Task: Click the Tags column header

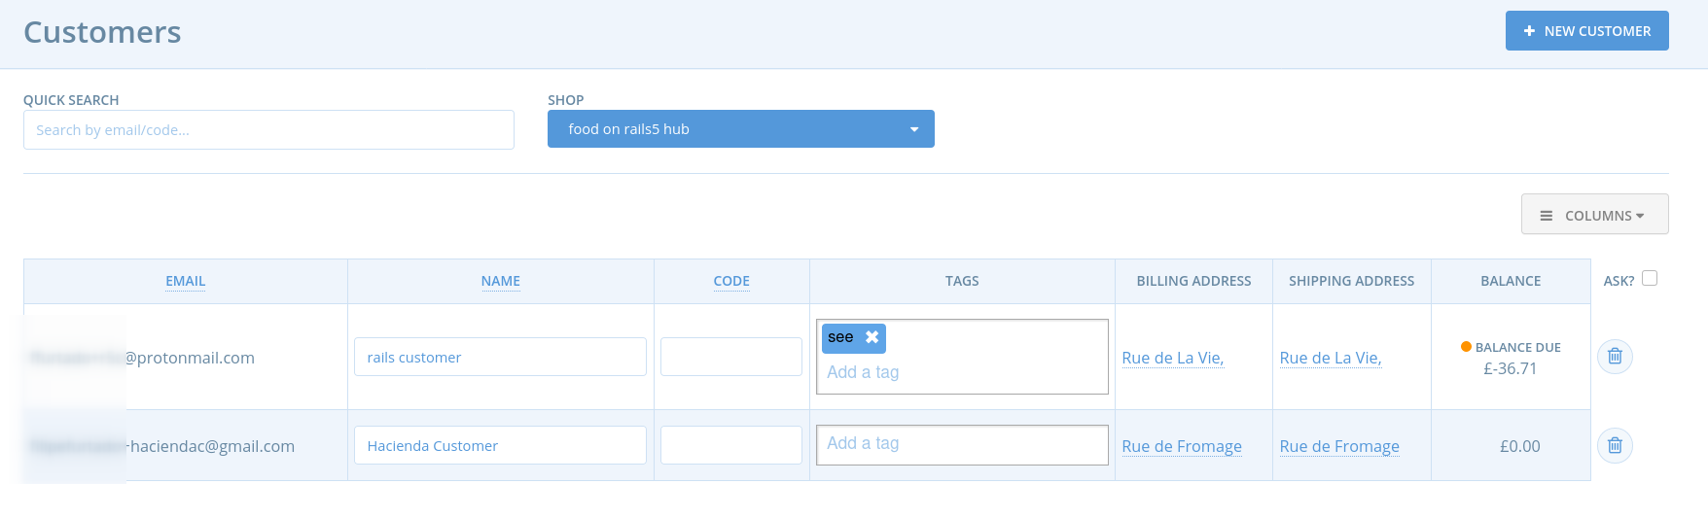Action: (962, 281)
